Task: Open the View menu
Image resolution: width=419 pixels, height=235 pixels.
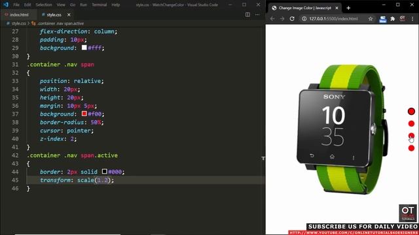Action: [x=61, y=5]
